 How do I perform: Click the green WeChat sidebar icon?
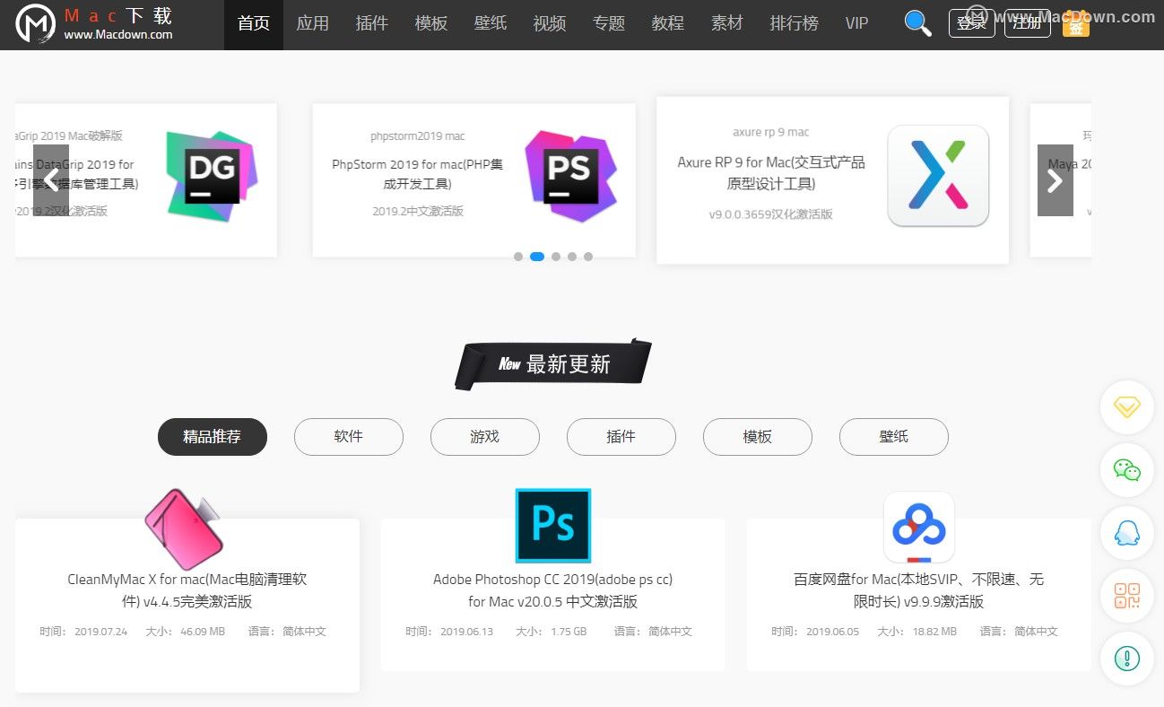pyautogui.click(x=1126, y=470)
